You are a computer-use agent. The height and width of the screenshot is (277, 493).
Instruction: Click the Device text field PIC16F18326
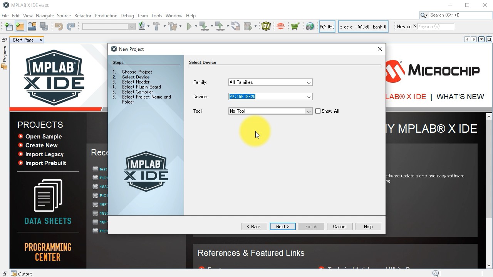[267, 97]
